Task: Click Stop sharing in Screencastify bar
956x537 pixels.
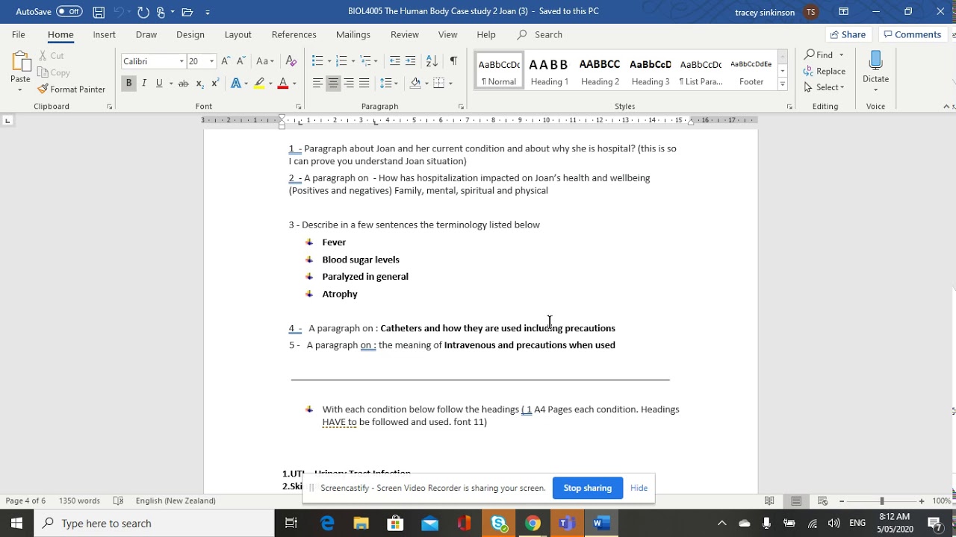Action: point(587,488)
